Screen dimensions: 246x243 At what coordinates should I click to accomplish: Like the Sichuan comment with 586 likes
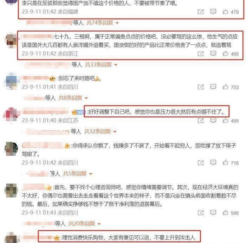pos(225,213)
